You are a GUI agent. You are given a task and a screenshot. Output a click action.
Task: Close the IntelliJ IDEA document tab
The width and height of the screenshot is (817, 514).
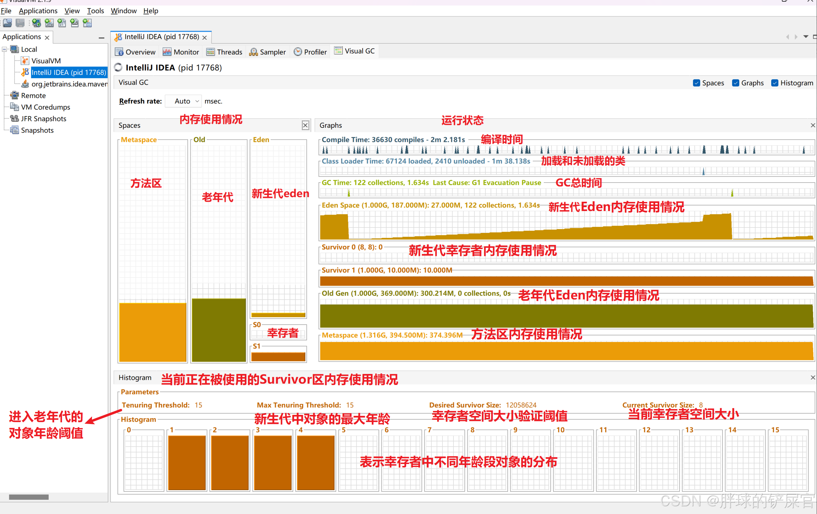click(204, 37)
